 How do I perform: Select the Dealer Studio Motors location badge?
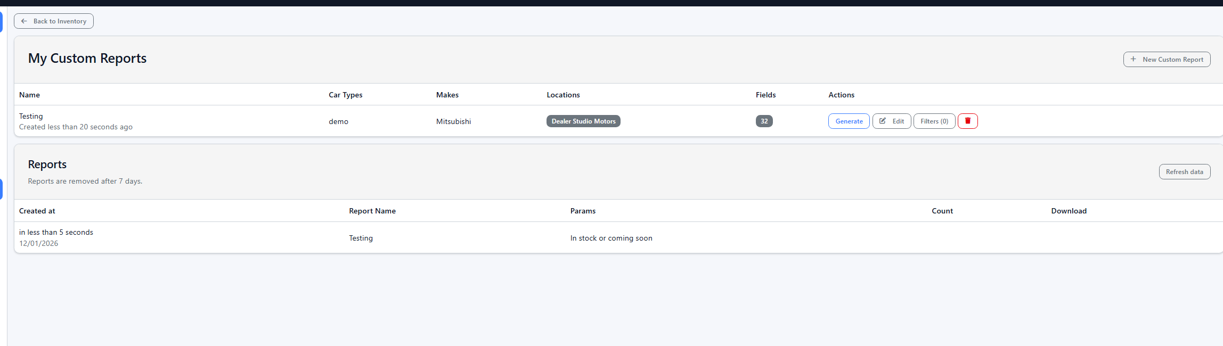pyautogui.click(x=583, y=121)
